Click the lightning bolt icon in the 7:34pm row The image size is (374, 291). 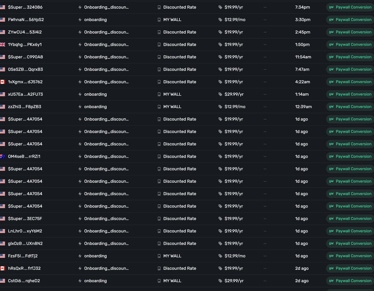[80, 7]
